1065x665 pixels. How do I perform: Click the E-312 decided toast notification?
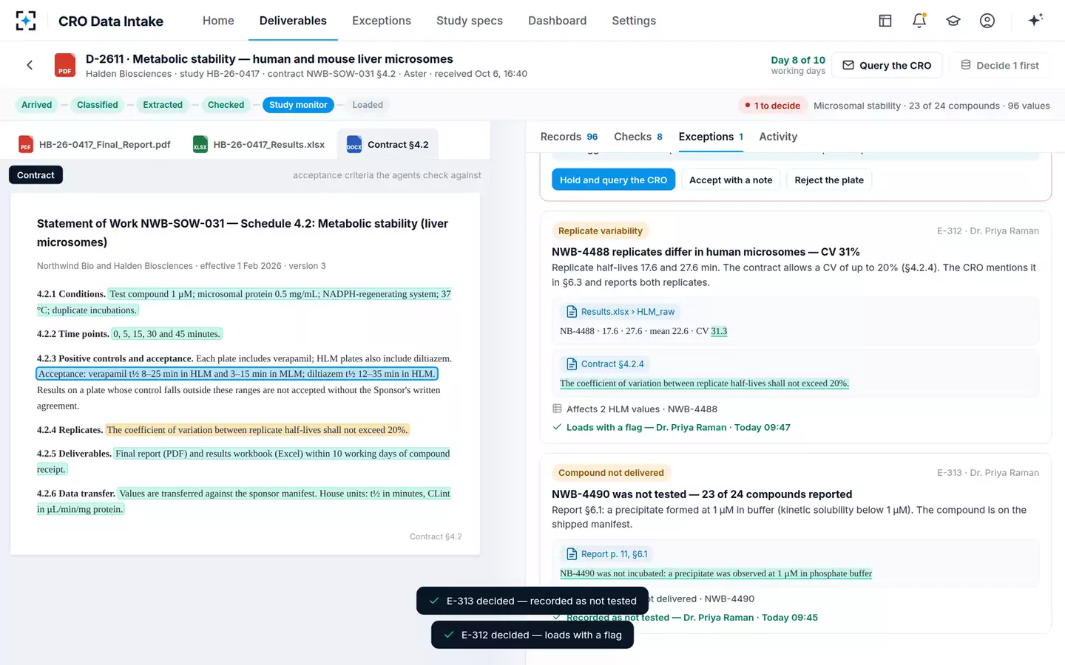[532, 635]
